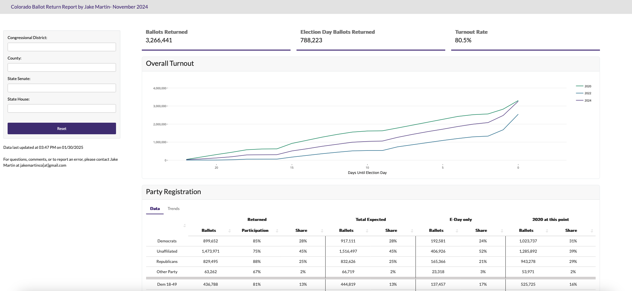The image size is (632, 291).
Task: Click Unaffiliated E-Day share 52%
Action: (x=483, y=251)
